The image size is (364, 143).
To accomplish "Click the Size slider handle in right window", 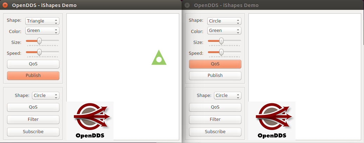I will [x=221, y=41].
